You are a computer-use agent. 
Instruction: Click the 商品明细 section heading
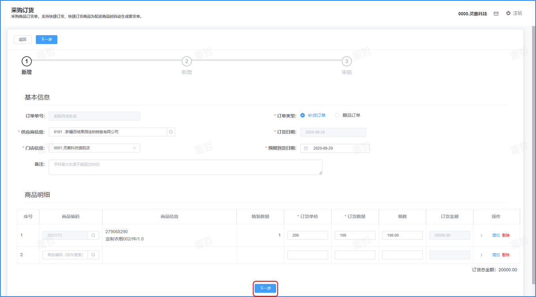[x=37, y=195]
